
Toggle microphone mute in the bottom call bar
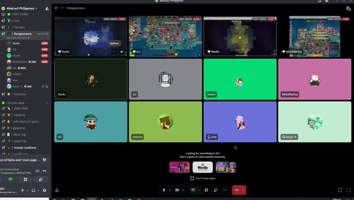[x=164, y=190]
